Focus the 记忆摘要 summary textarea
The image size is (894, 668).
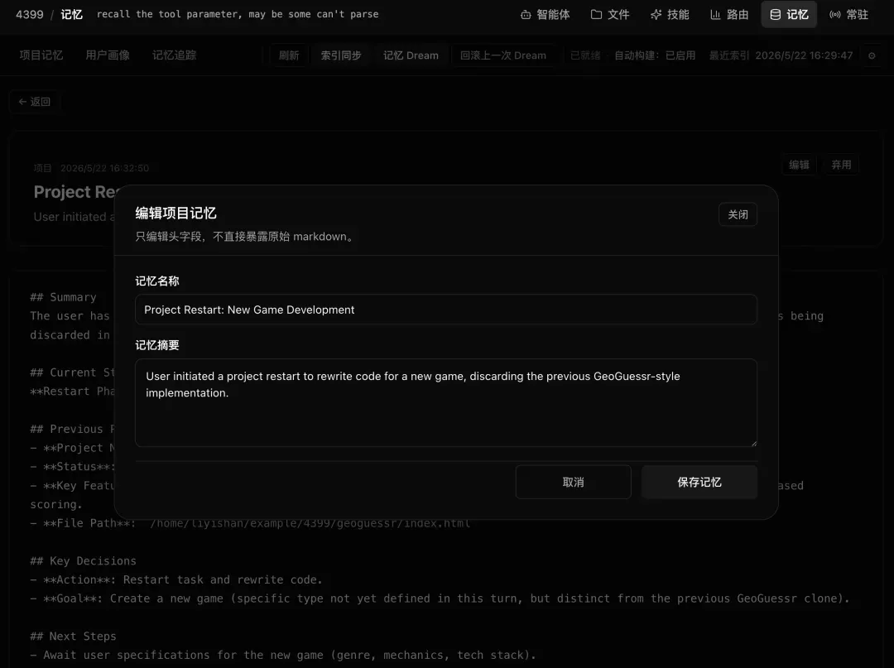pyautogui.click(x=446, y=402)
